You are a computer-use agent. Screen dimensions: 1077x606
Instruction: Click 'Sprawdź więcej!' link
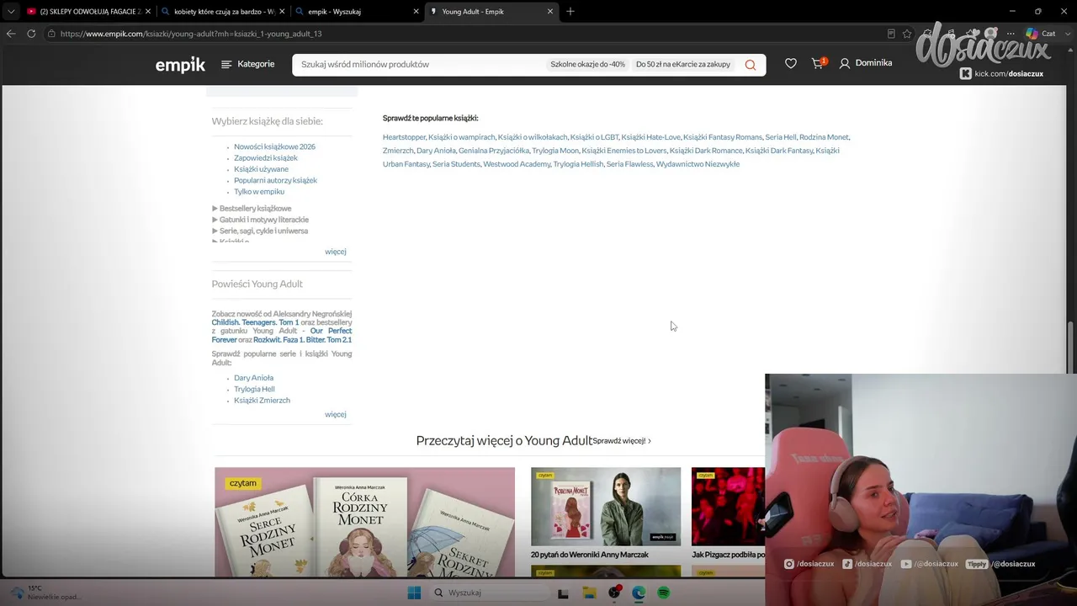(622, 441)
